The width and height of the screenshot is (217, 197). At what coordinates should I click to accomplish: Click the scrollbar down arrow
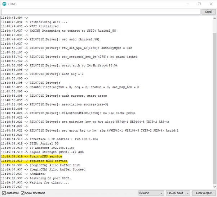click(x=214, y=187)
